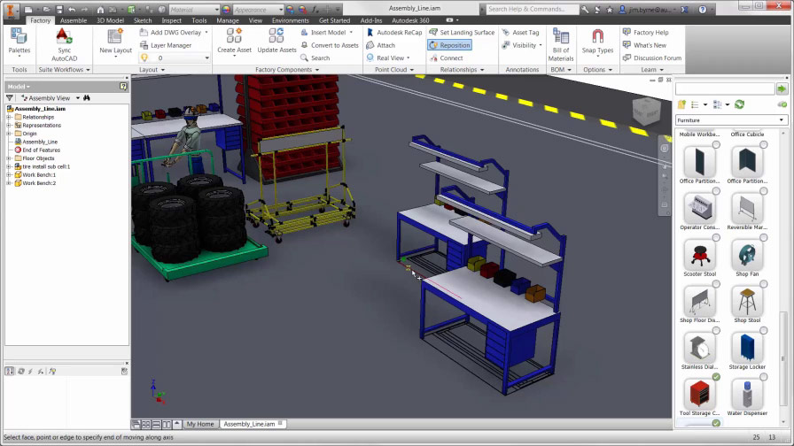The height and width of the screenshot is (446, 794).
Task: Launch Autodesk ReCap
Action: tap(394, 33)
